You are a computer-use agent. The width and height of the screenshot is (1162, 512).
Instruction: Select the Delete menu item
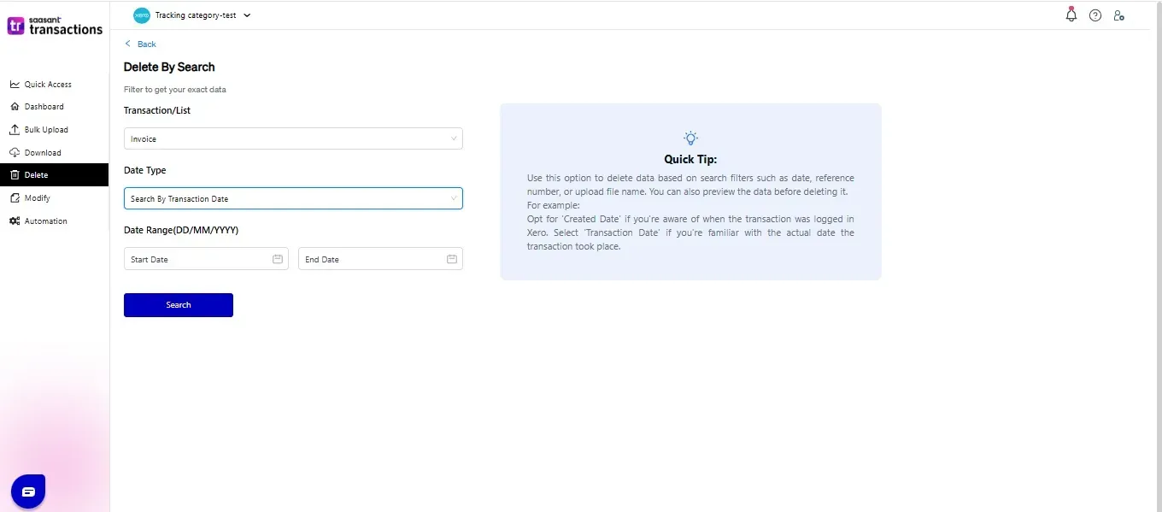(x=54, y=174)
